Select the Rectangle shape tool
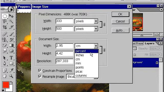This screenshot has height=92, width=164. [x=11, y=63]
